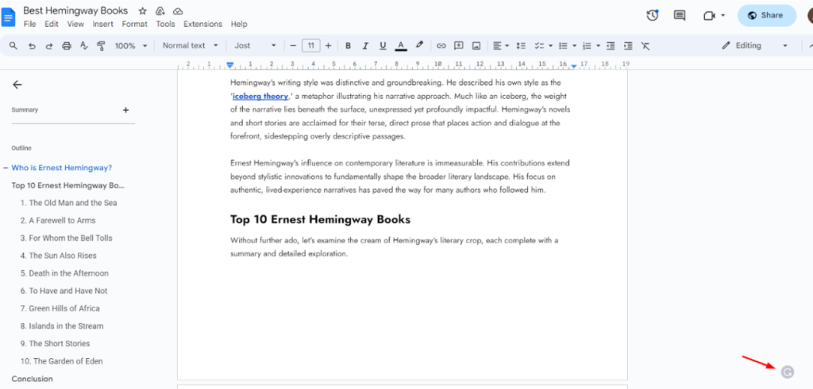Open the Grammarly widget icon
The width and height of the screenshot is (813, 389).
787,372
